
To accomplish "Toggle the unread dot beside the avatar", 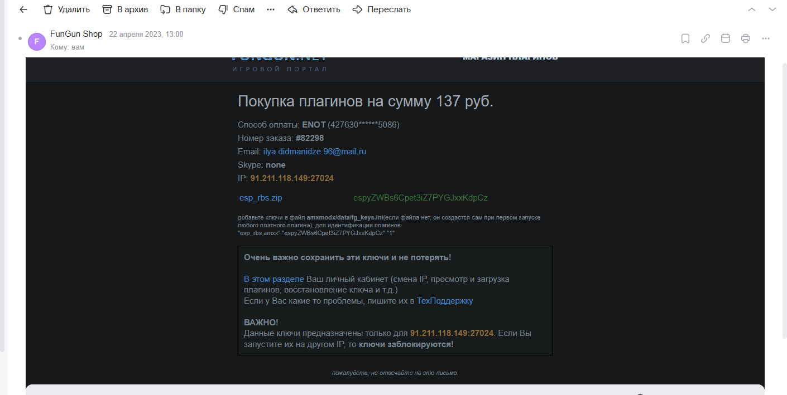I will coord(20,38).
